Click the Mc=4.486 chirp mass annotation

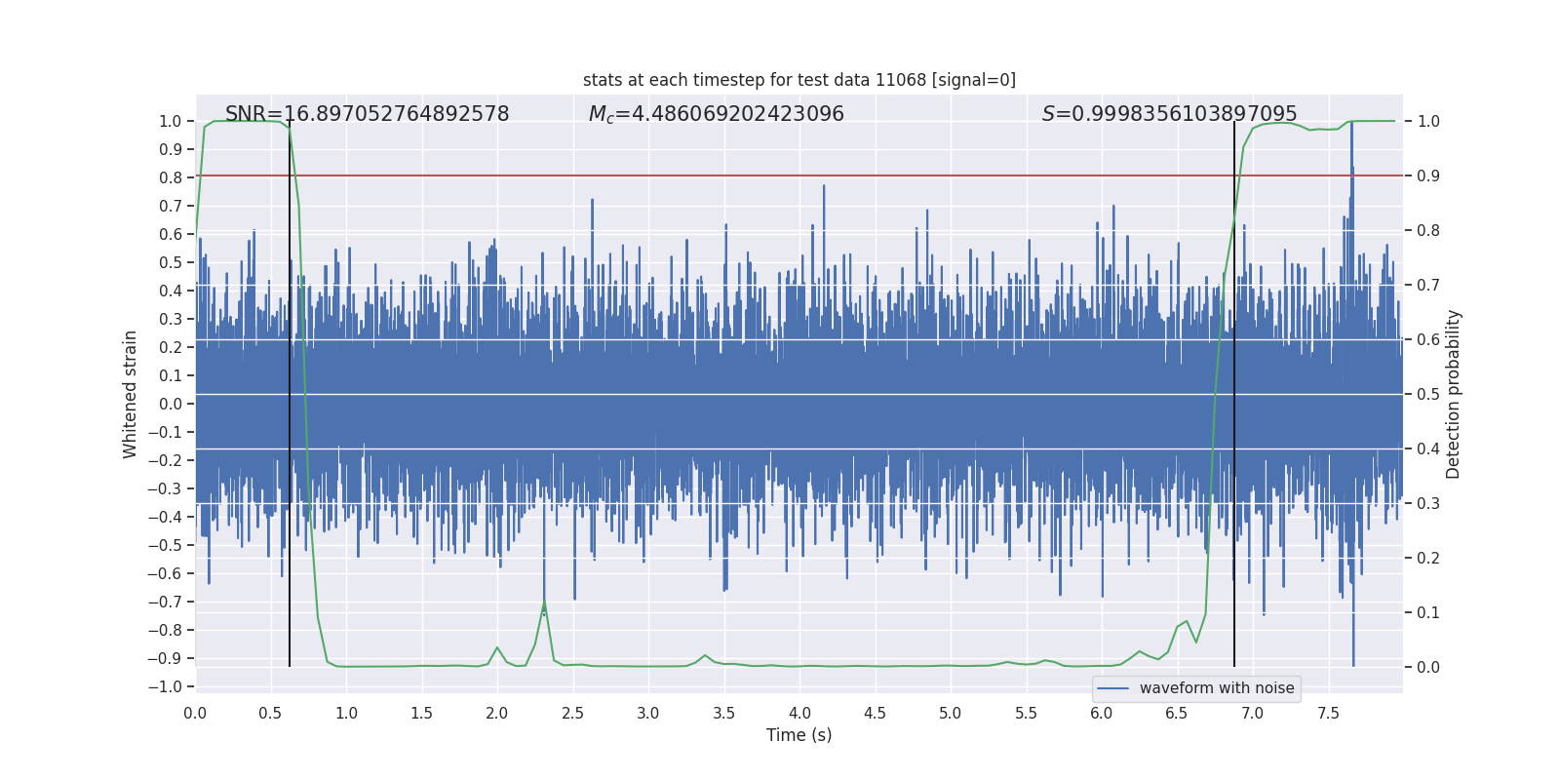716,114
